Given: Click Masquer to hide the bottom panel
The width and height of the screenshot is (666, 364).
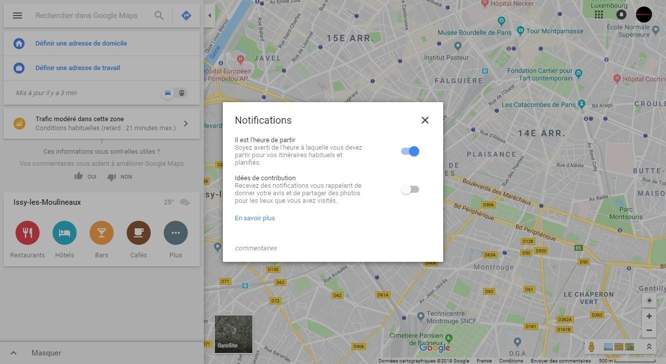Looking at the screenshot, I should pos(46,353).
